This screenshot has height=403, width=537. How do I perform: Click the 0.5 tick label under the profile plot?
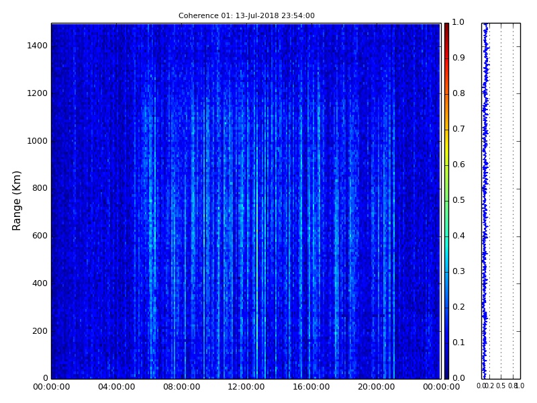501,386
